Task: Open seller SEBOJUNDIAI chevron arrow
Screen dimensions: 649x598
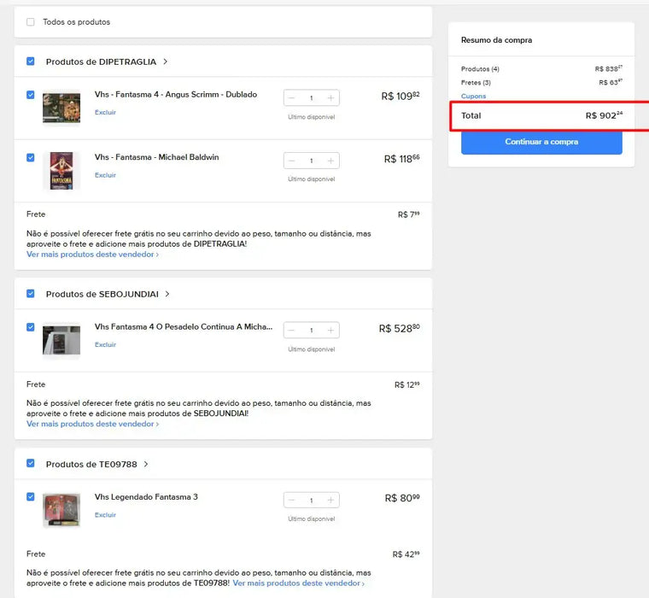Action: tap(167, 294)
